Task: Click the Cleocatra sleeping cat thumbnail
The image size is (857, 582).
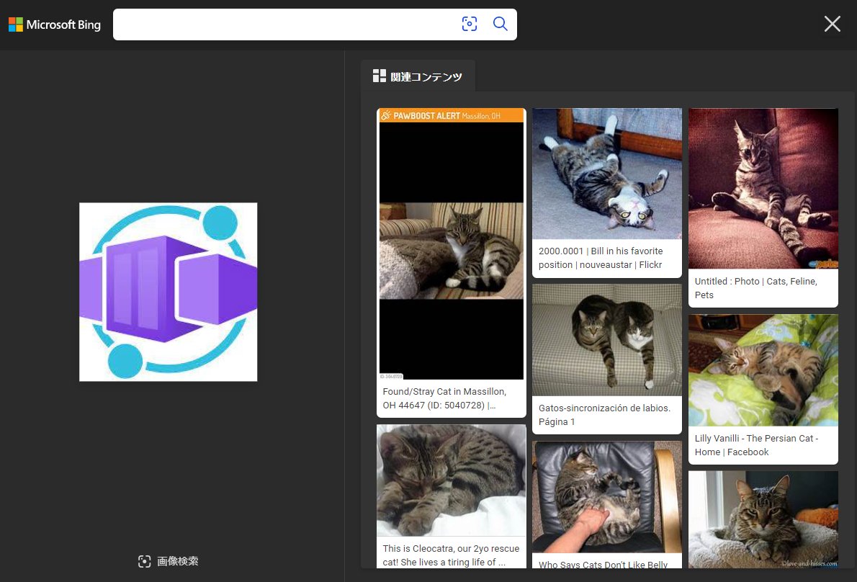Action: [451, 480]
